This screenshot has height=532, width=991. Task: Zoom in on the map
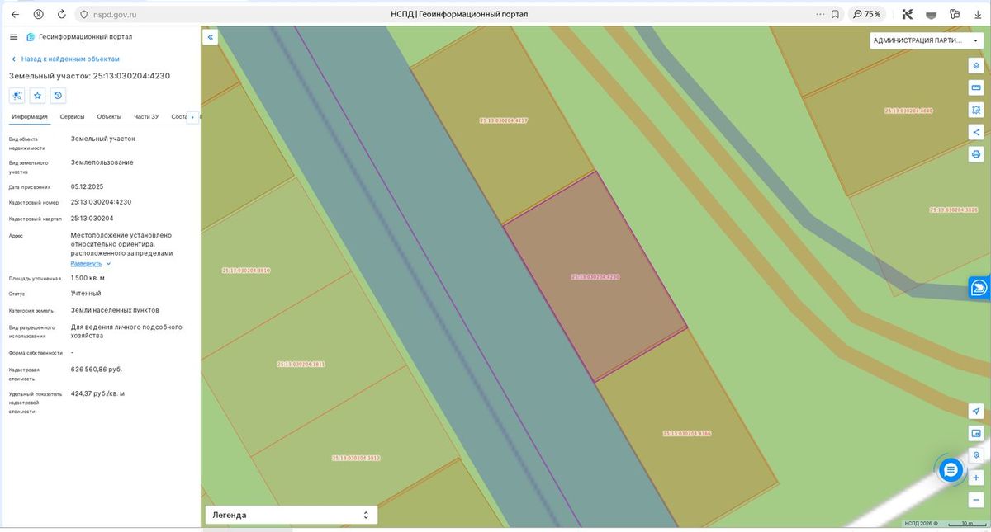point(975,478)
